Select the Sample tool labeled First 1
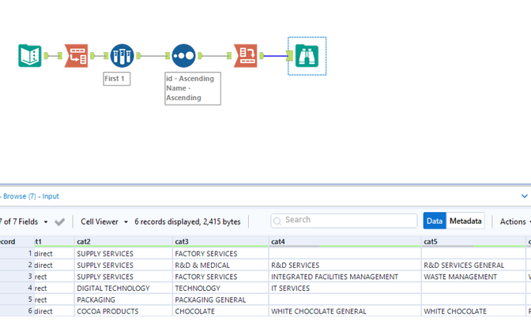Viewport: 531px width, 320px height. pos(122,56)
